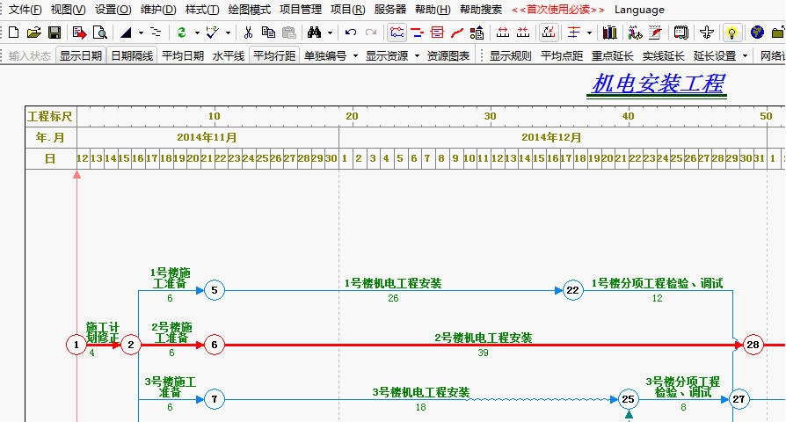Select the network diagram mode icon
Screen dimensions: 786x422
pos(397,33)
